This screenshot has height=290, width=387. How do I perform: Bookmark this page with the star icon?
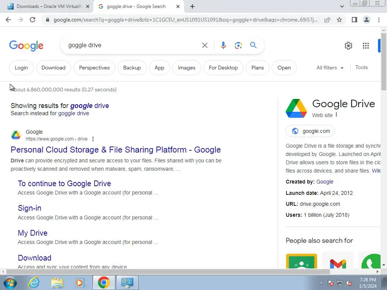pyautogui.click(x=339, y=20)
